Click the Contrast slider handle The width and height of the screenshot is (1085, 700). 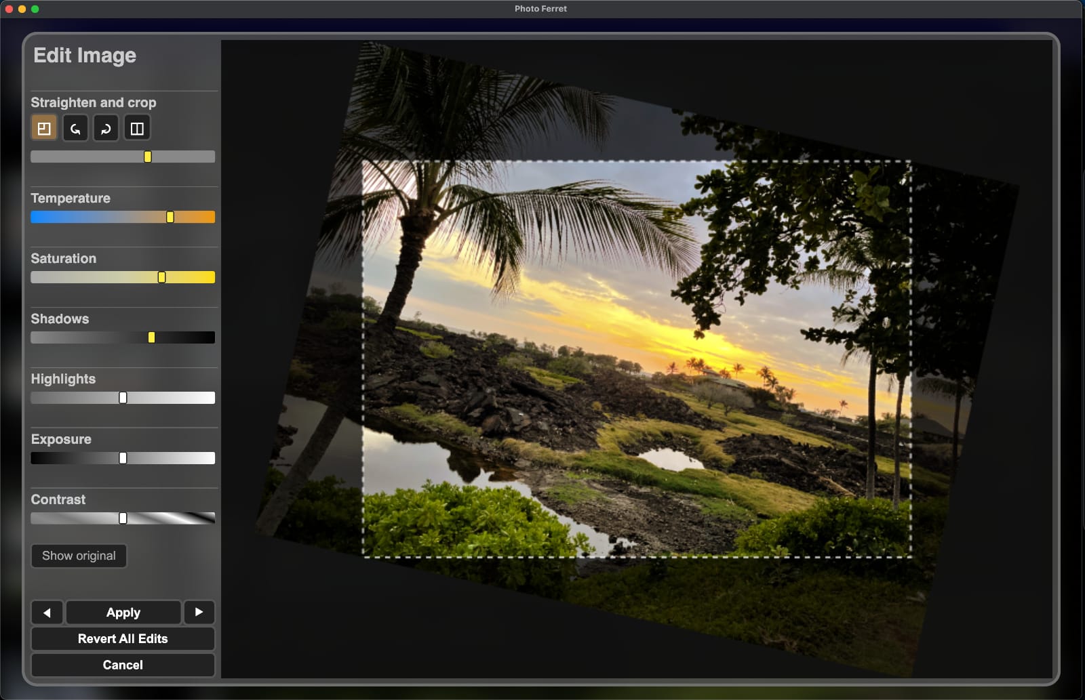point(123,518)
